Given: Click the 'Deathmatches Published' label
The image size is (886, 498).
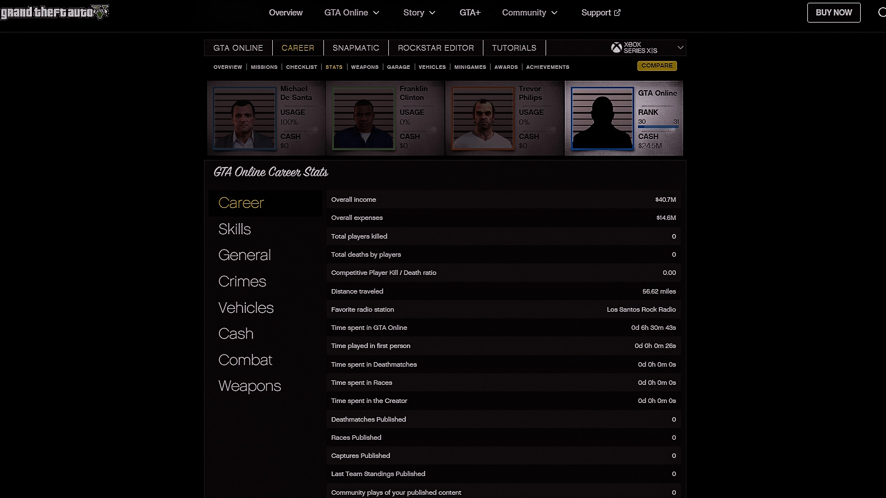Looking at the screenshot, I should [368, 419].
